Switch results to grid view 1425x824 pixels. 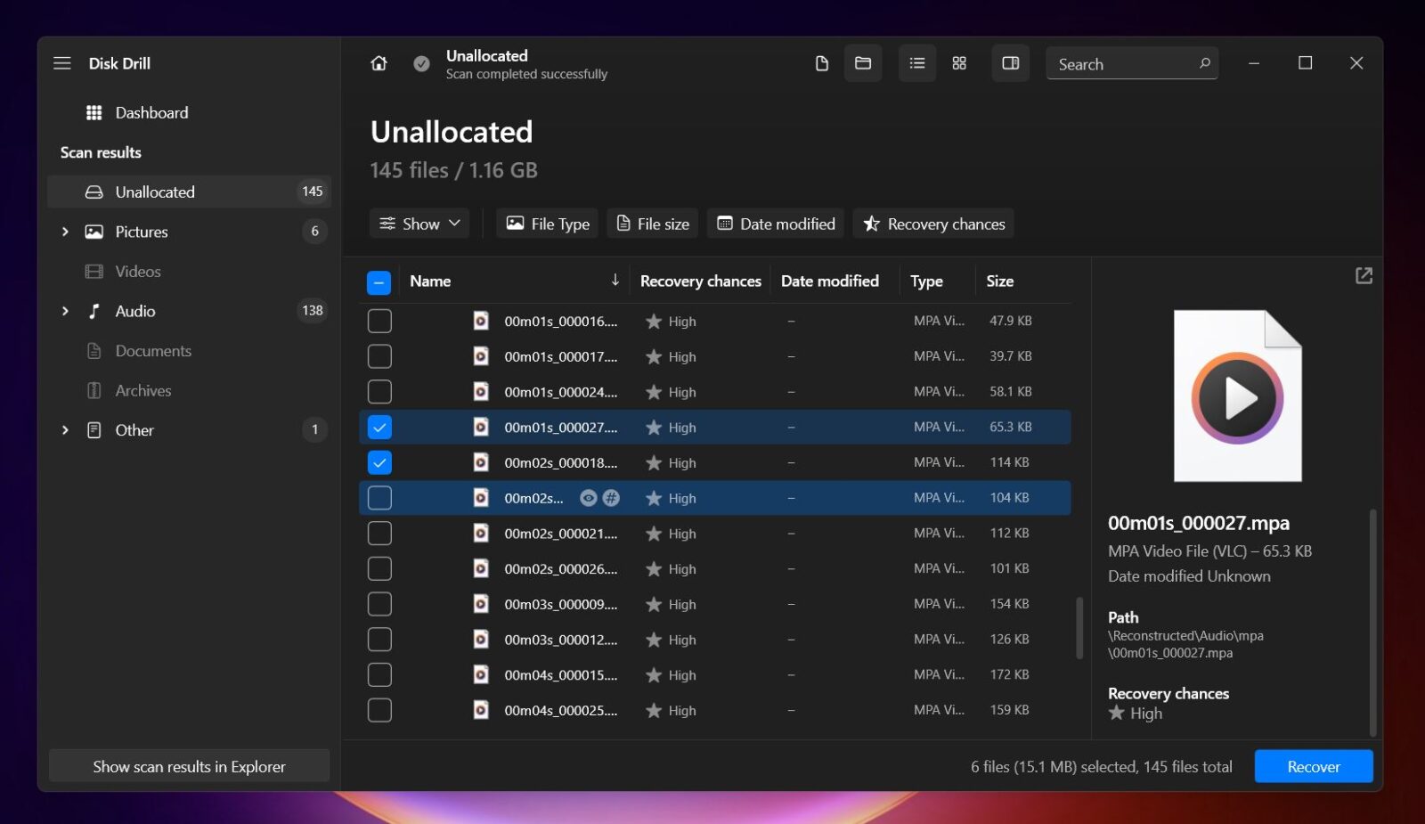pyautogui.click(x=959, y=63)
